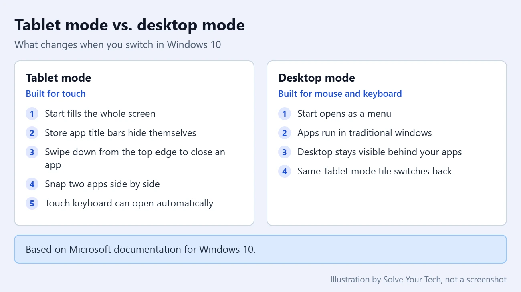This screenshot has height=292, width=521.
Task: Click number badge beside 'Store app title bars'
Action: [x=32, y=133]
